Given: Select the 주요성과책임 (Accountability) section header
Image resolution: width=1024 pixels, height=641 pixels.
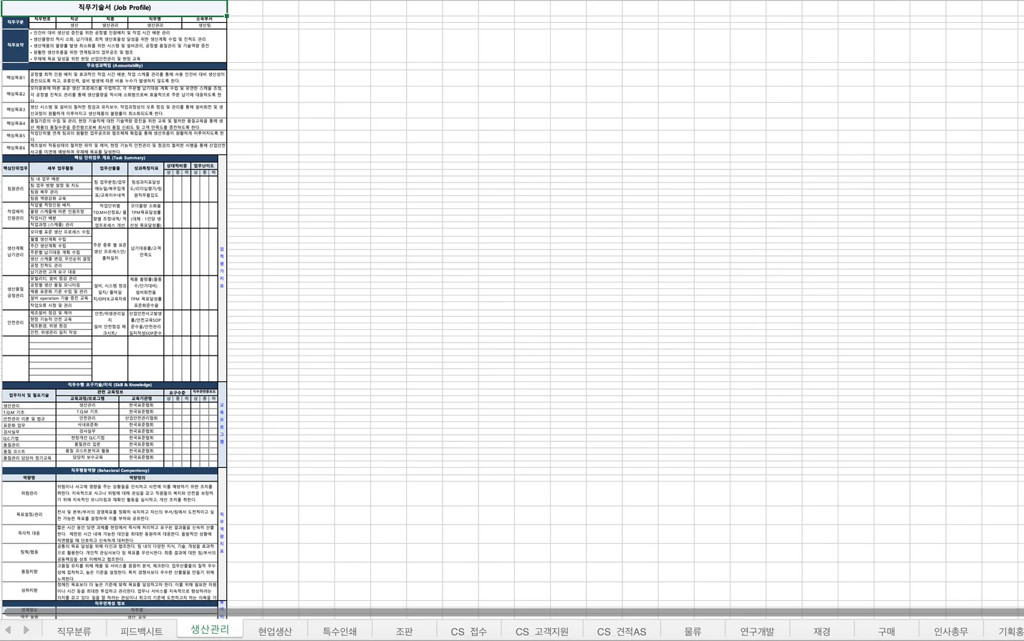Looking at the screenshot, I should [x=115, y=66].
